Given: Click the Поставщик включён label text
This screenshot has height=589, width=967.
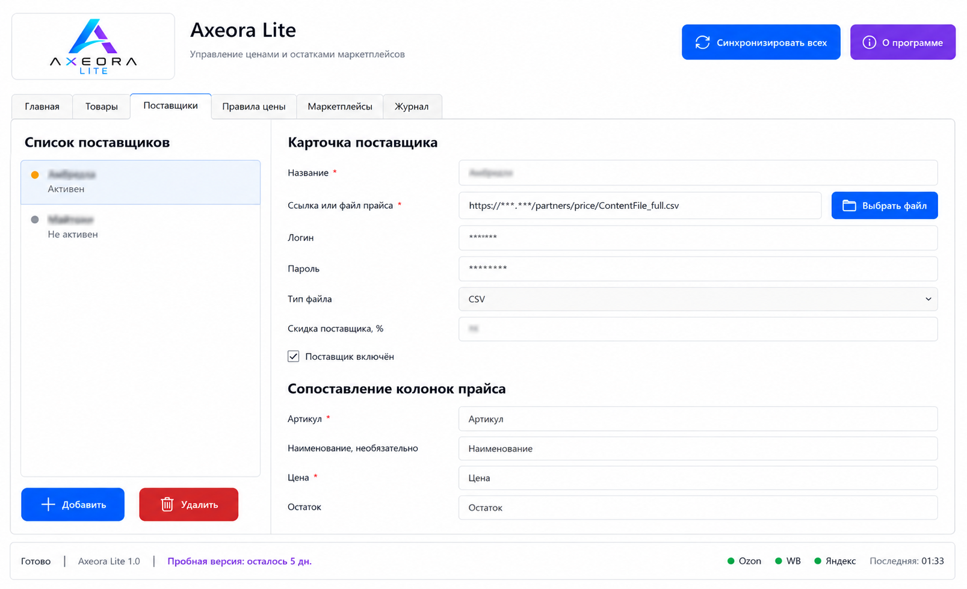Looking at the screenshot, I should (350, 357).
